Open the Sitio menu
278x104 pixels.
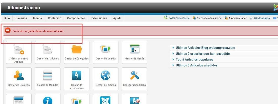(x=7, y=18)
